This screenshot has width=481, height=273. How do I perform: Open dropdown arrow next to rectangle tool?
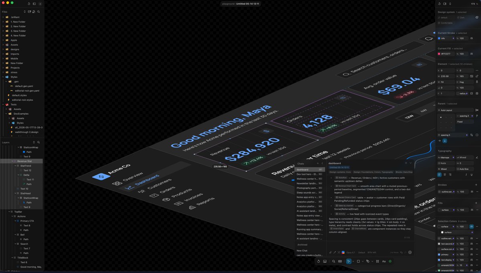pos(362,261)
